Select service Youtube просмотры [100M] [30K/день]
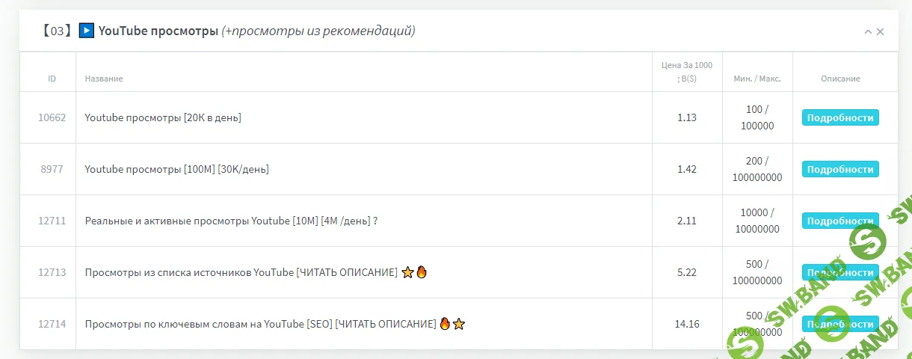Image resolution: width=912 pixels, height=359 pixels. [176, 169]
